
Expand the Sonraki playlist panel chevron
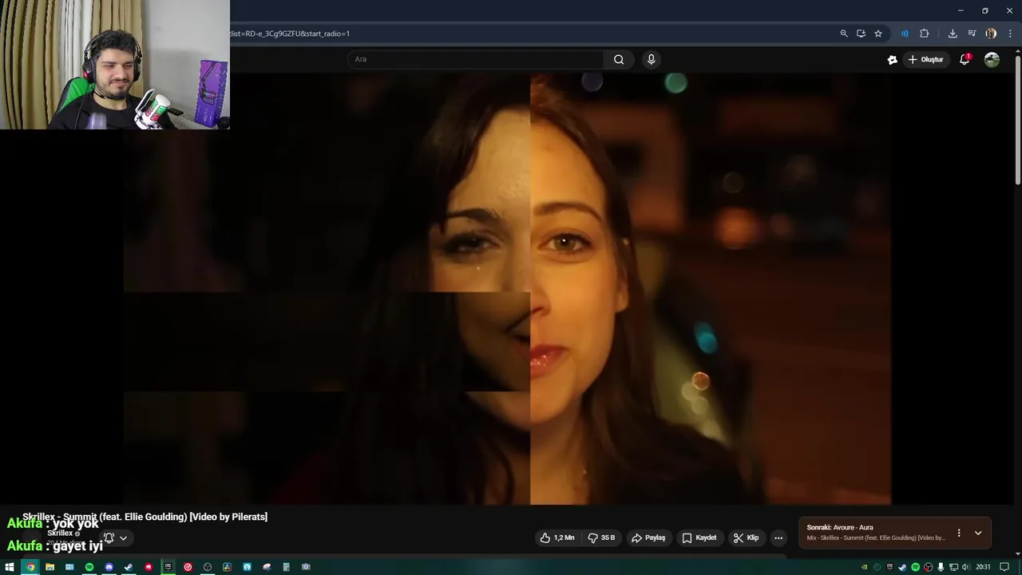(978, 533)
